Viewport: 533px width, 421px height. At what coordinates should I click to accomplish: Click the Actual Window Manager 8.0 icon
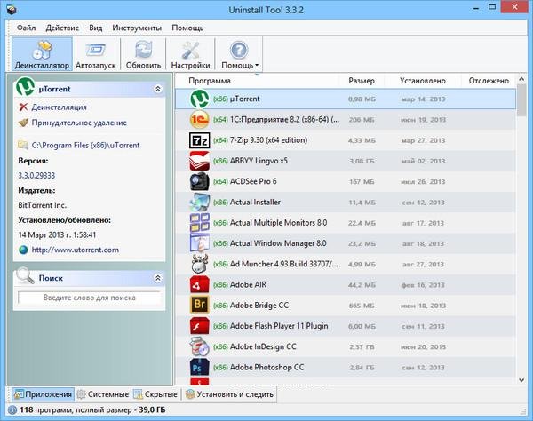[x=200, y=243]
